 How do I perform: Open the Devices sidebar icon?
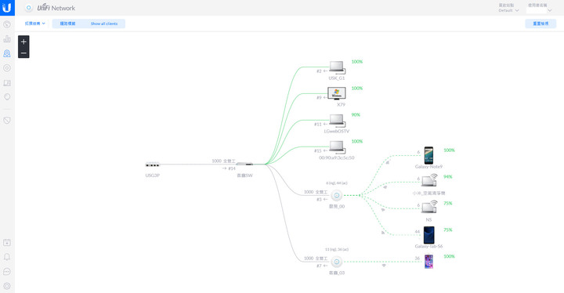click(x=7, y=68)
